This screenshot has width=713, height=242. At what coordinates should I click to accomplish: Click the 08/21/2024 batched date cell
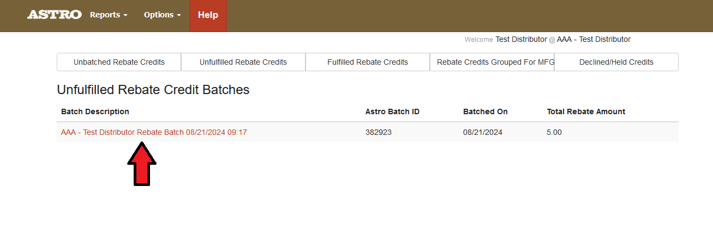click(482, 132)
